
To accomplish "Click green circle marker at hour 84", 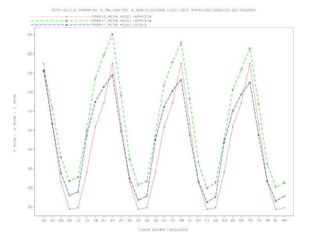I will pos(284,183).
